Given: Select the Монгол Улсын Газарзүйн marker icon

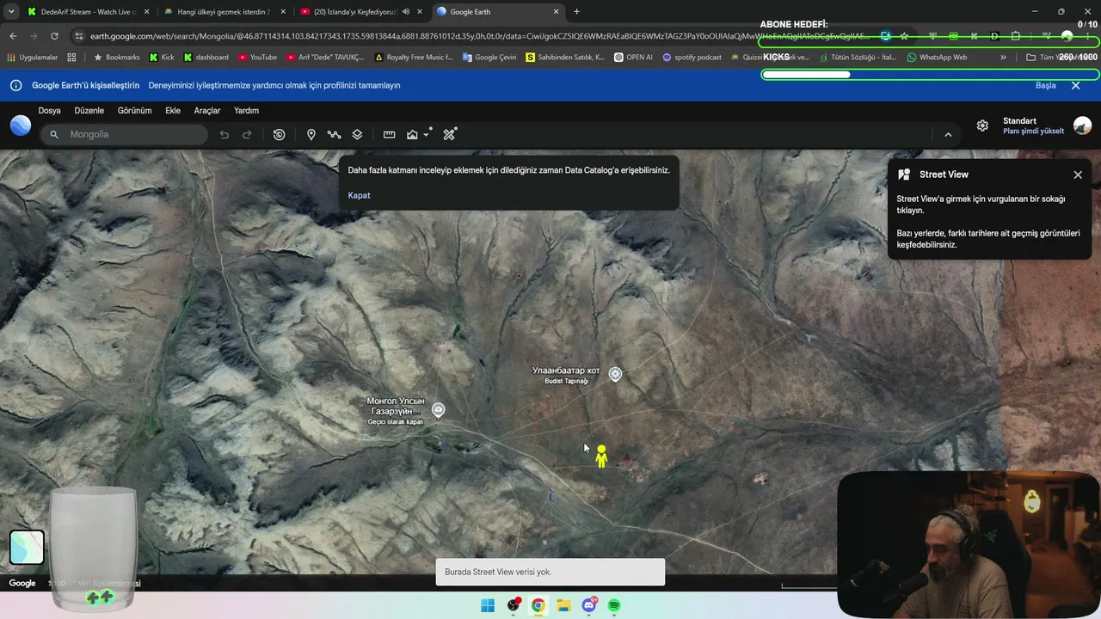Looking at the screenshot, I should [x=438, y=410].
